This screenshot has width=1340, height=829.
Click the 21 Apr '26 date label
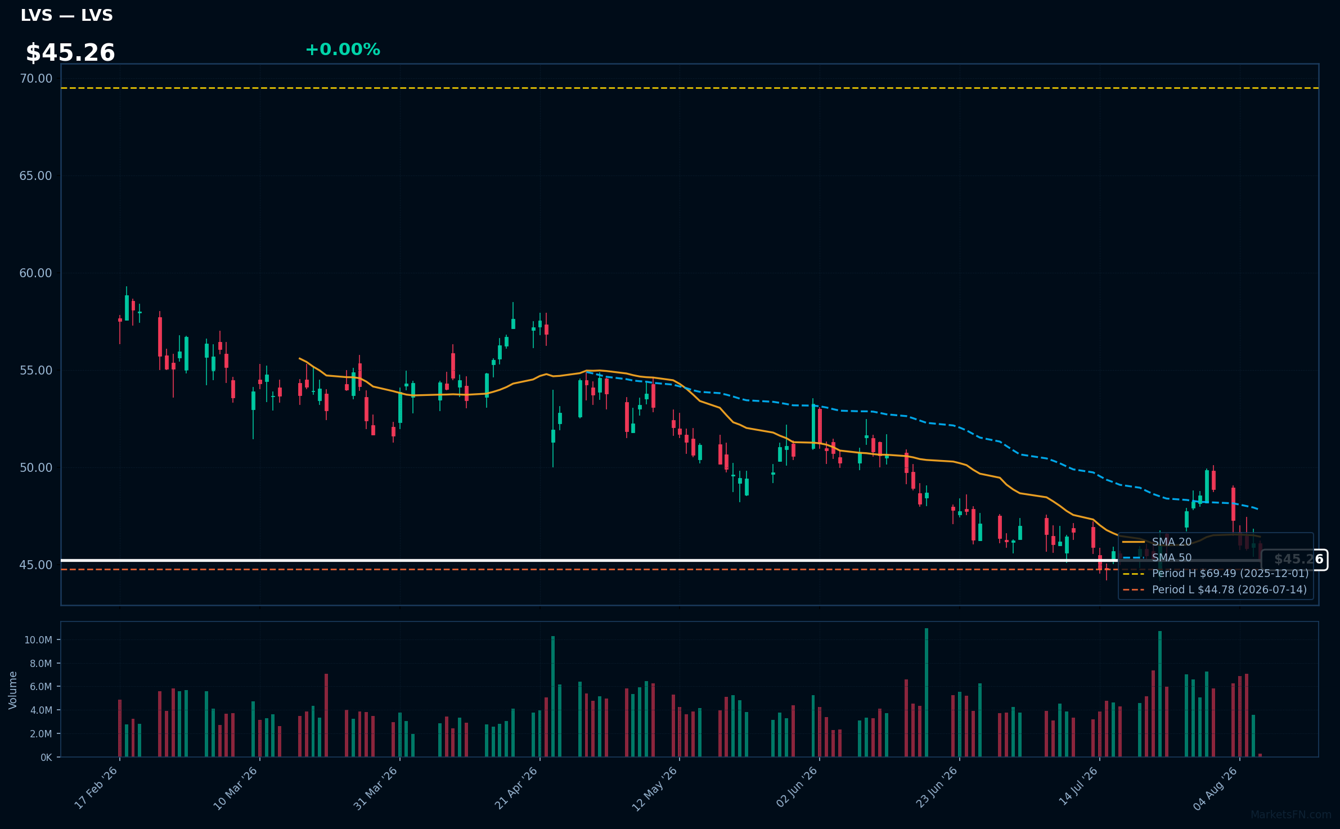(516, 788)
